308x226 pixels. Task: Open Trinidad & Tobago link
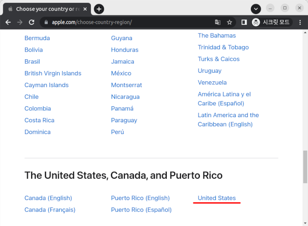click(x=223, y=47)
